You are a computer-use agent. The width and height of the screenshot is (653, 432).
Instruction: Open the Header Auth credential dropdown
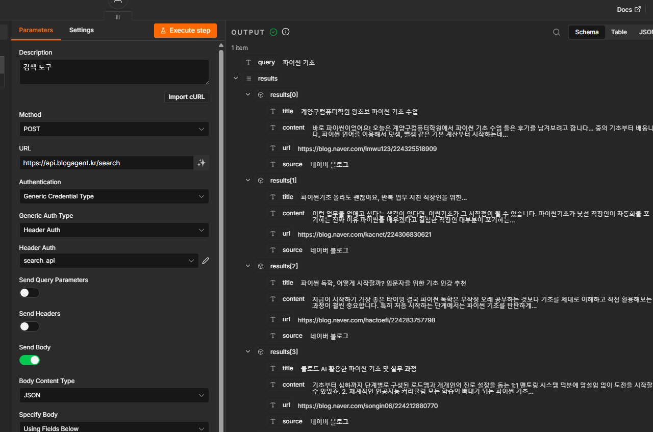click(109, 261)
